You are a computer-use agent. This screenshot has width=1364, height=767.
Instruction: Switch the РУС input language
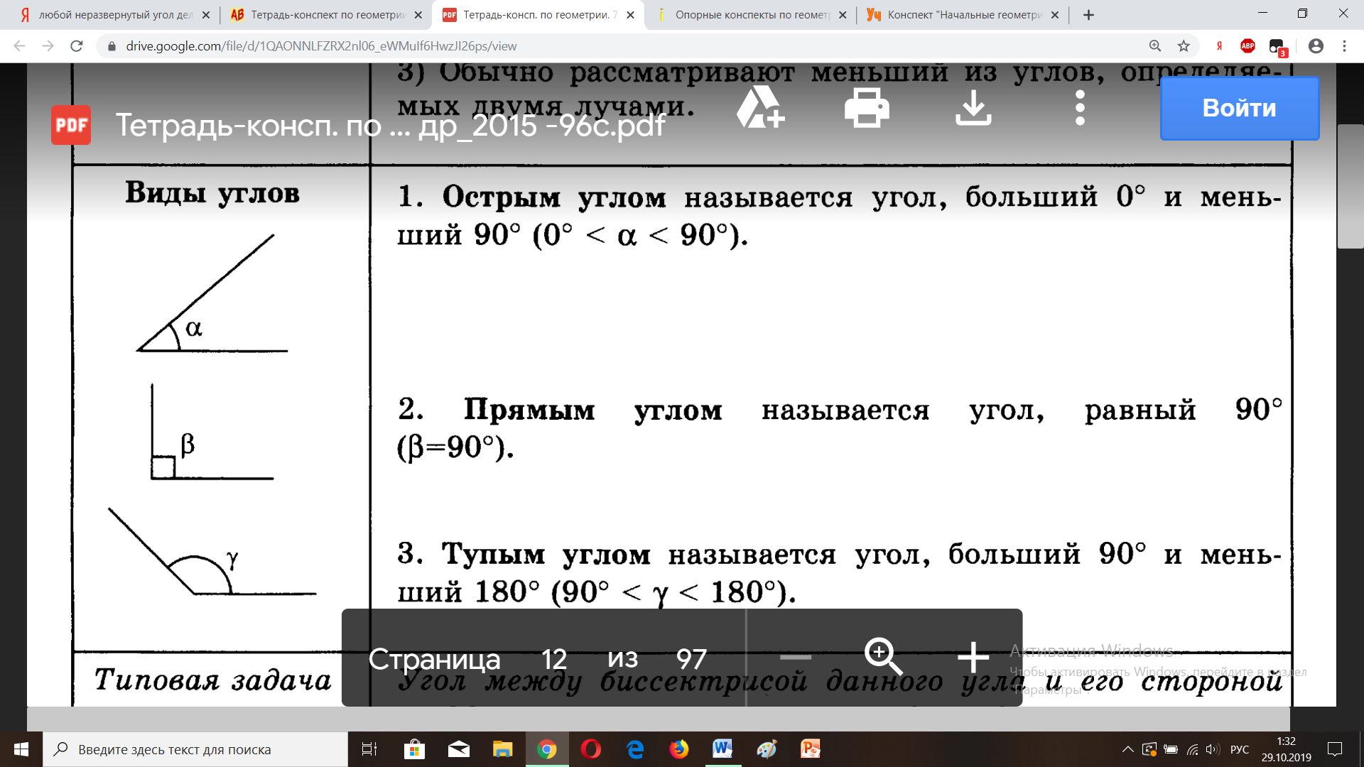pyautogui.click(x=1240, y=749)
